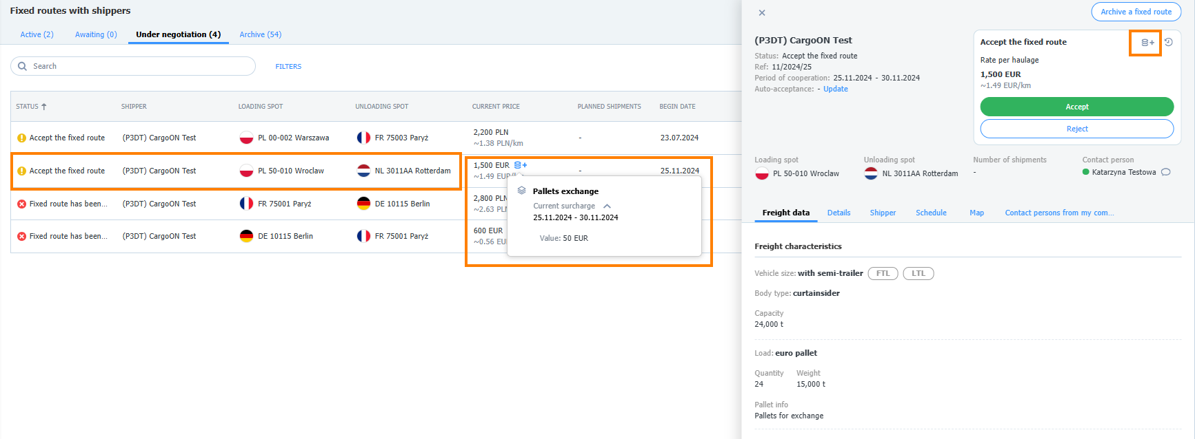Switch to the Archive (54) tab
Image resolution: width=1195 pixels, height=439 pixels.
click(260, 34)
